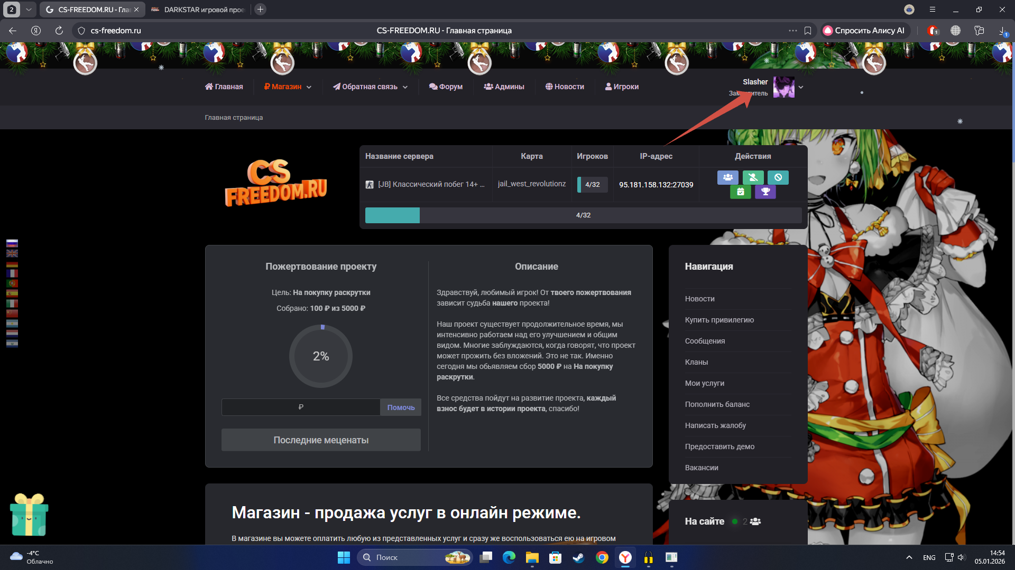This screenshot has width=1015, height=570.
Task: Click the donation amount input field
Action: (300, 407)
